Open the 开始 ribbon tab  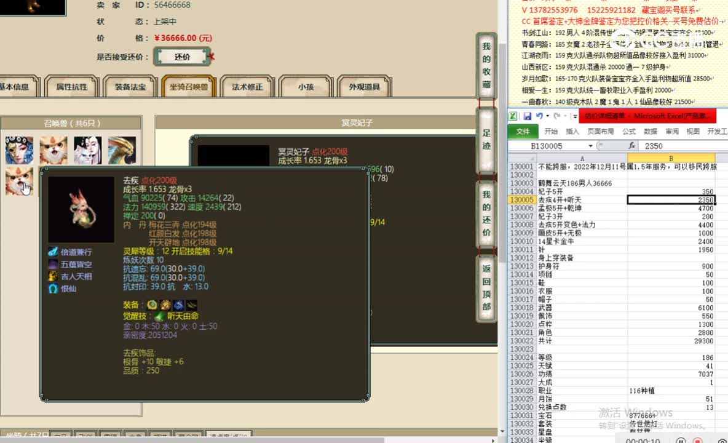pos(551,132)
